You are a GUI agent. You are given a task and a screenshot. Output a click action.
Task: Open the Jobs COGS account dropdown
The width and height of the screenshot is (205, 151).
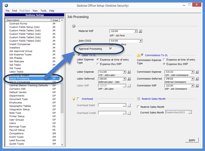coord(141,41)
